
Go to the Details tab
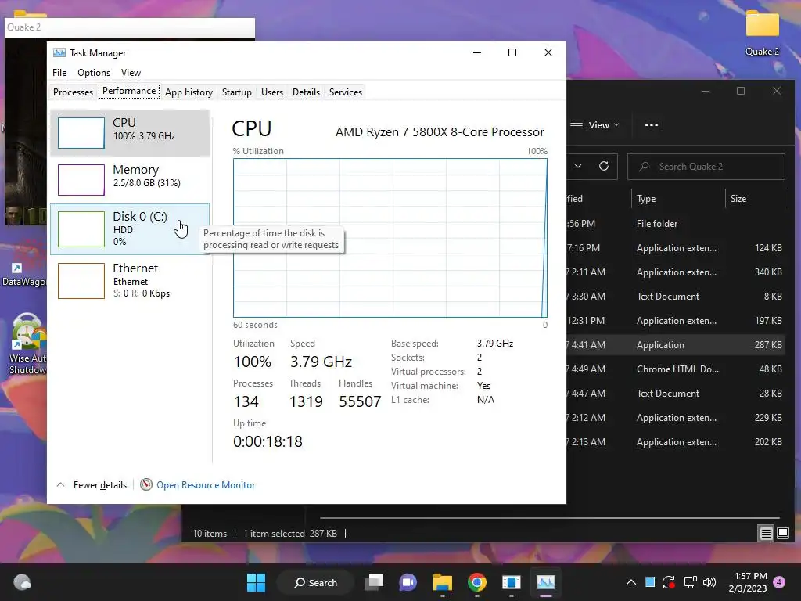coord(306,92)
